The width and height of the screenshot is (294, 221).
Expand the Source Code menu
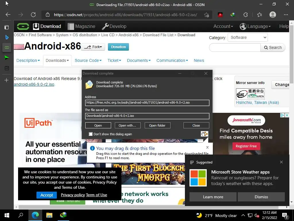[88, 60]
